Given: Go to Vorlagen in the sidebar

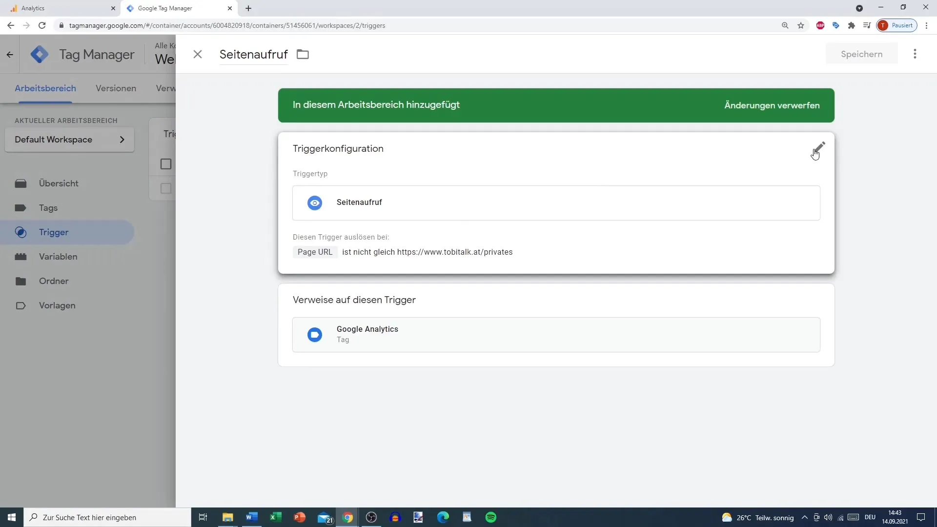Looking at the screenshot, I should click(57, 305).
